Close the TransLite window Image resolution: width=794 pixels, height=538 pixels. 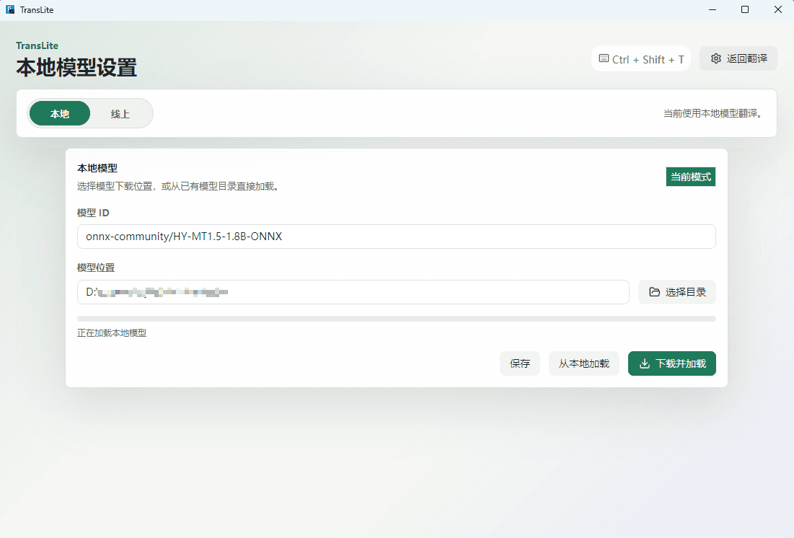pyautogui.click(x=778, y=9)
